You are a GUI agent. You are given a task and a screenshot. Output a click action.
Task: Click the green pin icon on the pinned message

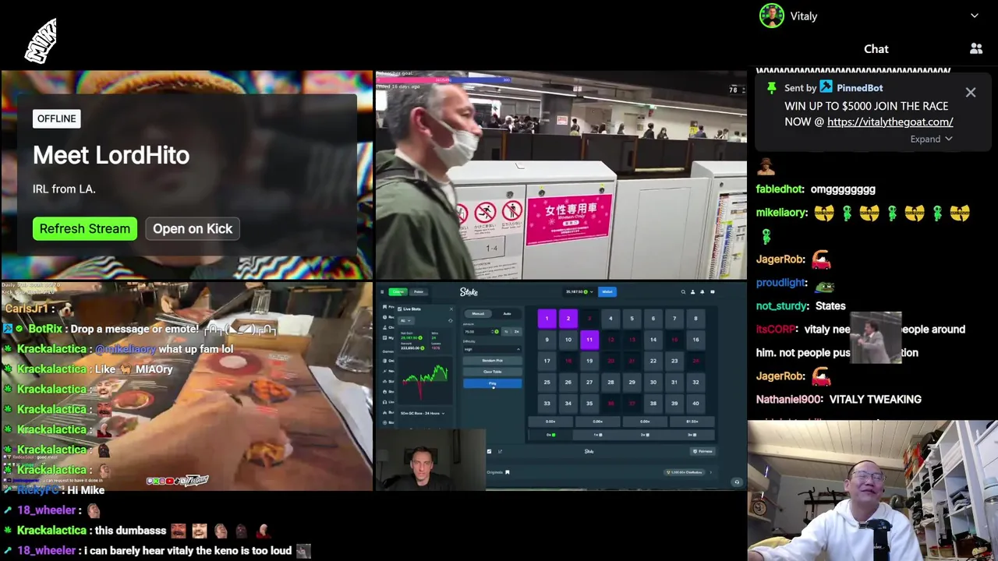click(x=771, y=88)
